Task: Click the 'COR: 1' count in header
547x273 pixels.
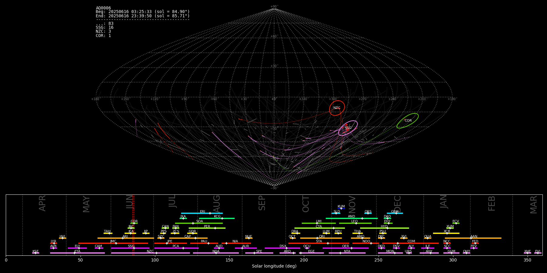Action: click(103, 35)
